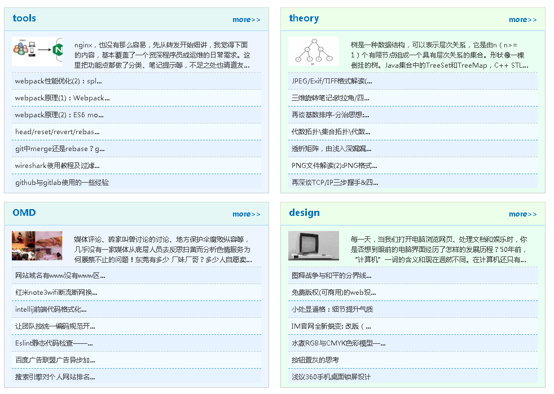Open more>> in the tools section
This screenshot has height=394, width=554.
[247, 19]
